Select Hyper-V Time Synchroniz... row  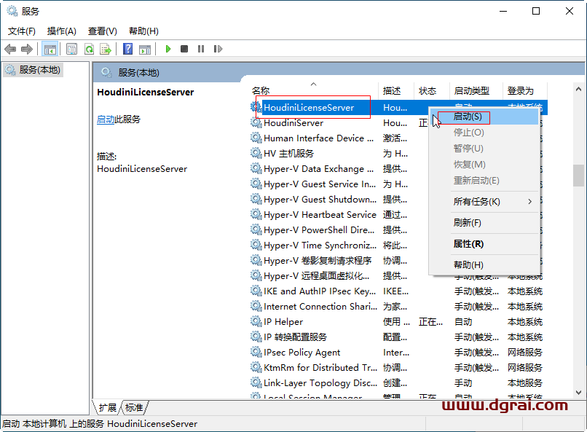(398, 246)
